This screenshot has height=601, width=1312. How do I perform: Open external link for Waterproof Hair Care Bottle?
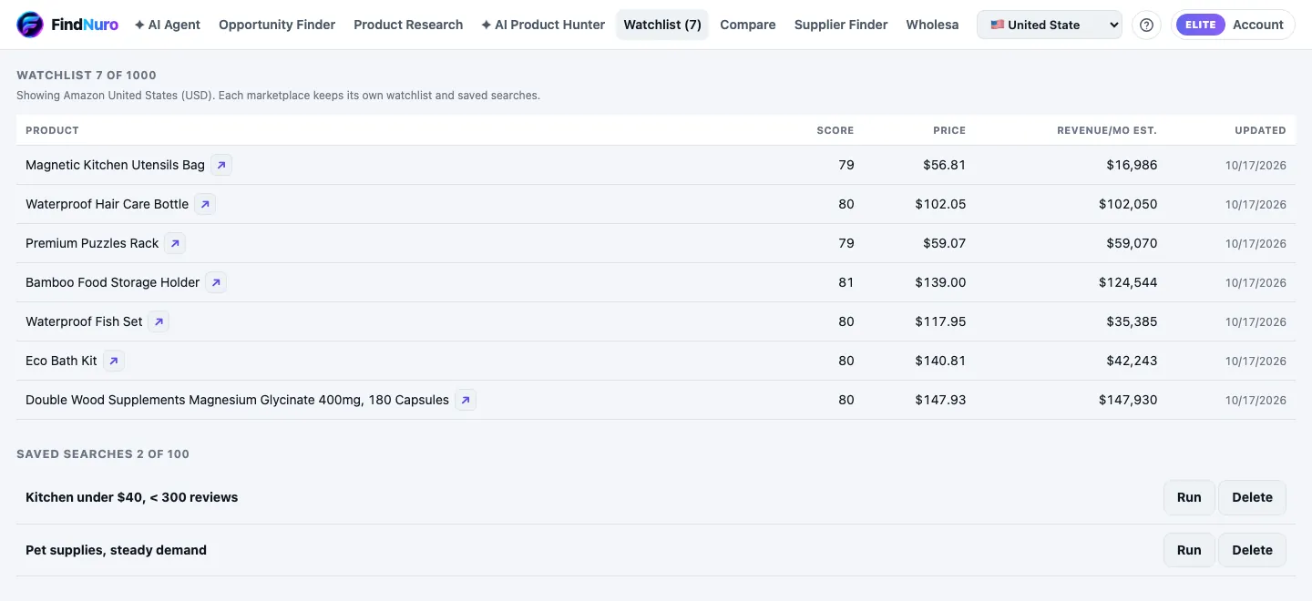point(205,204)
